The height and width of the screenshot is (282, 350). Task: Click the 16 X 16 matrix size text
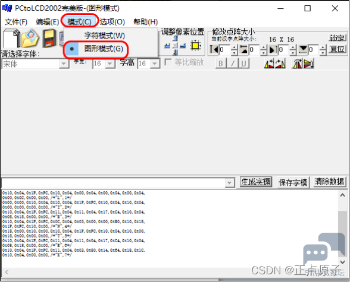coord(282,39)
